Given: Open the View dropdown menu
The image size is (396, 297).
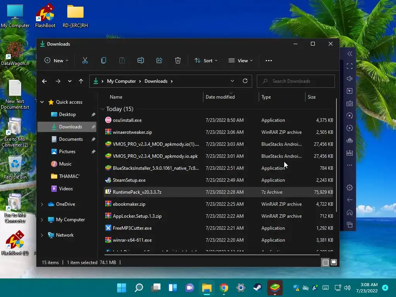Looking at the screenshot, I should (241, 61).
